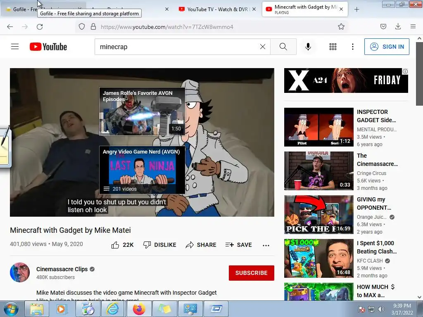This screenshot has width=423, height=317.
Task: Subscribe to Cinemassacre Clips
Action: click(252, 273)
